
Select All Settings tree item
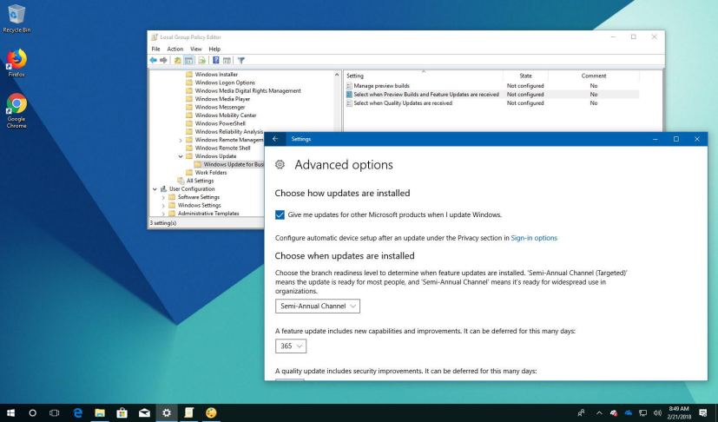point(200,181)
